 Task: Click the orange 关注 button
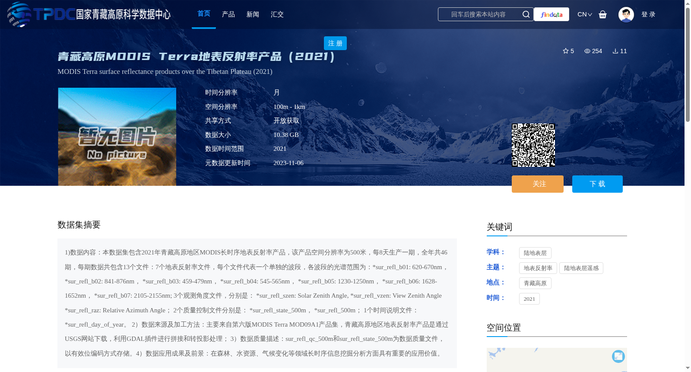[x=538, y=184]
